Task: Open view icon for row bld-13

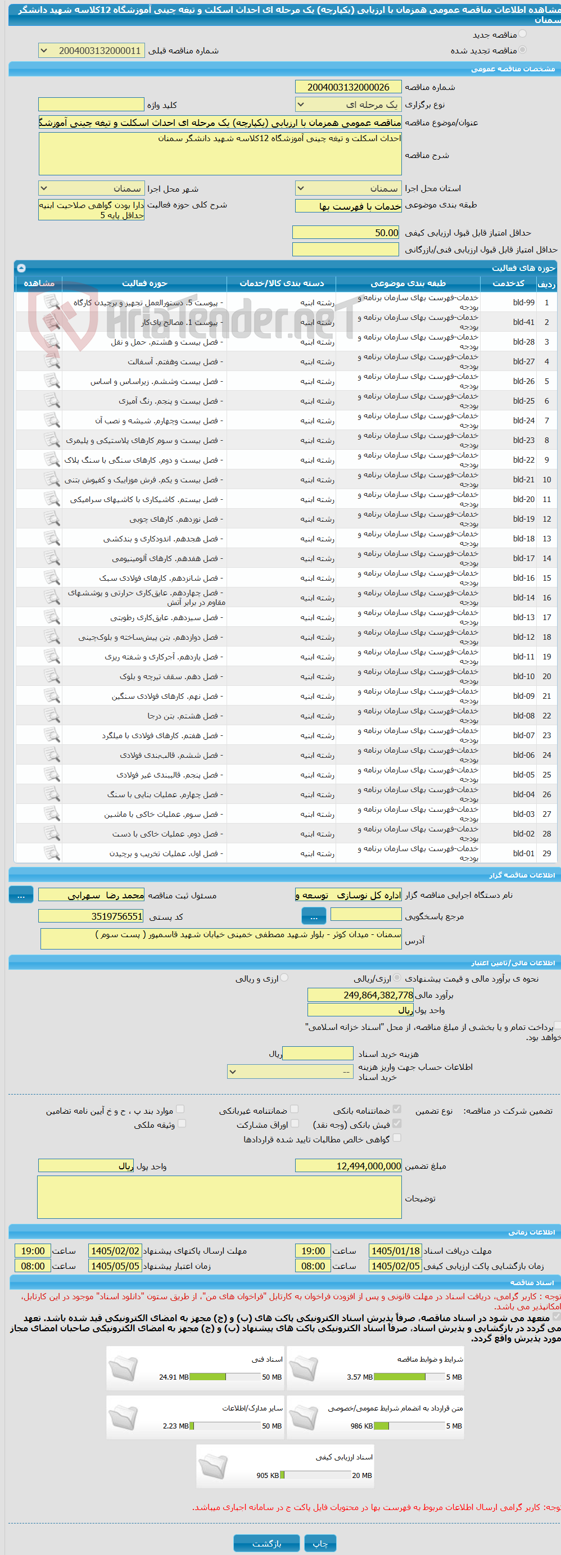Action: [x=52, y=617]
